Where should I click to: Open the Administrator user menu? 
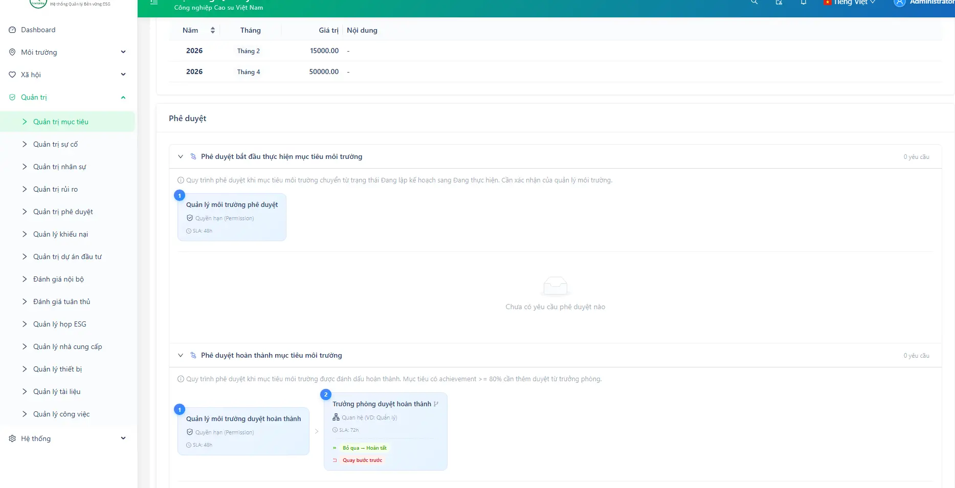(x=923, y=3)
